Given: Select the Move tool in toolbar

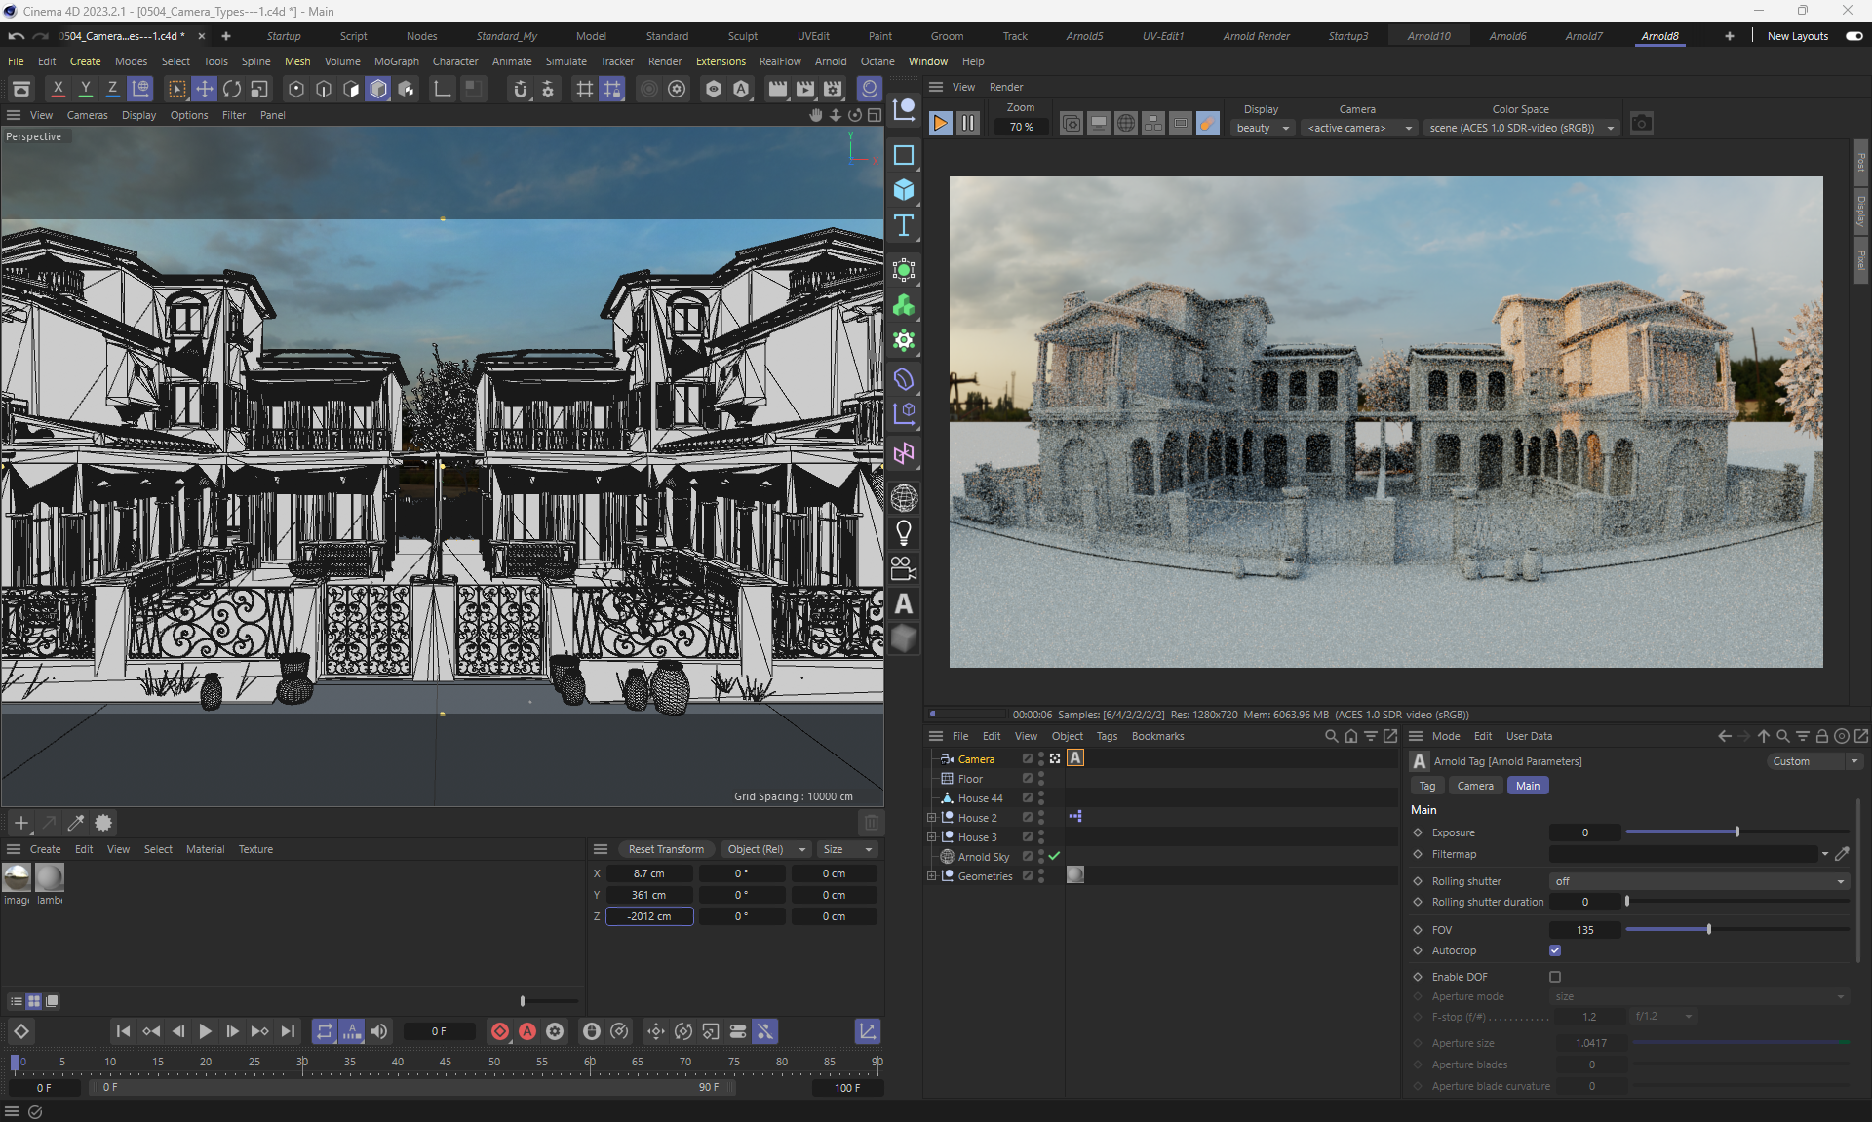Looking at the screenshot, I should pyautogui.click(x=205, y=89).
